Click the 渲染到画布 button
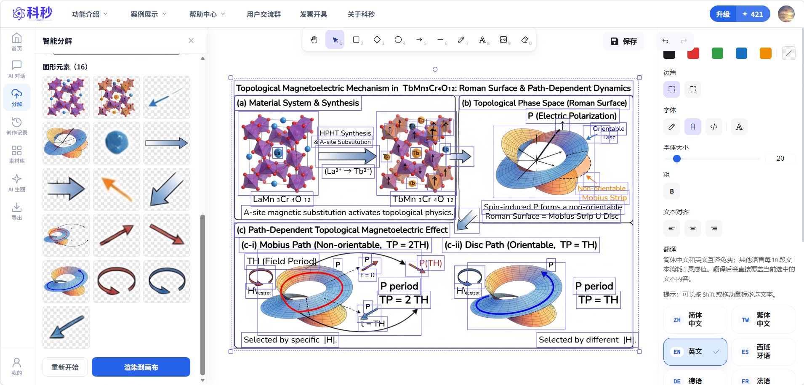The height and width of the screenshot is (385, 804). [141, 367]
